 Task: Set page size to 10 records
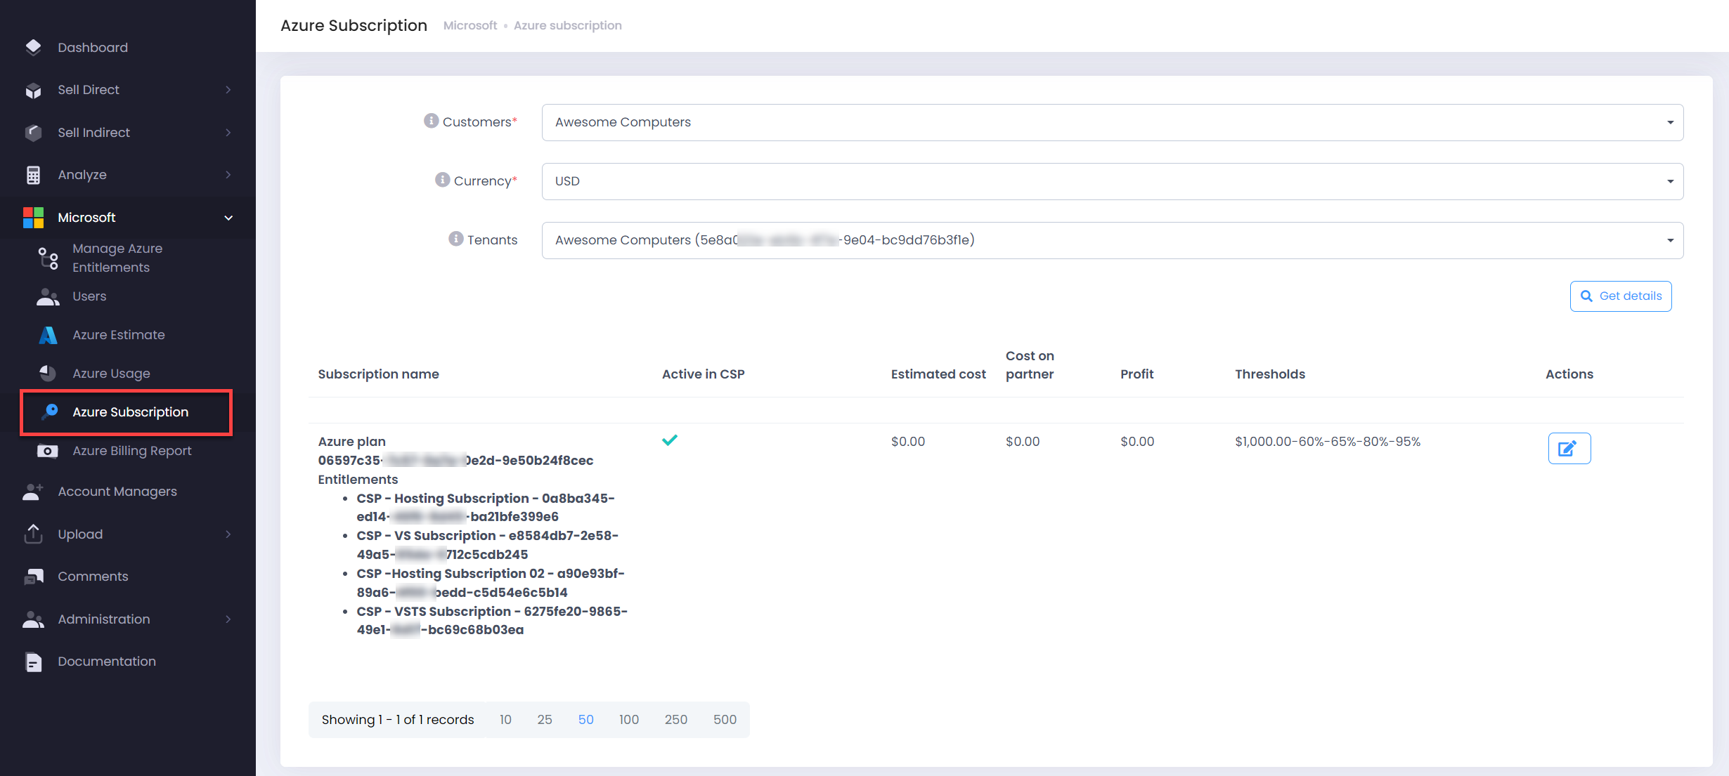[505, 720]
